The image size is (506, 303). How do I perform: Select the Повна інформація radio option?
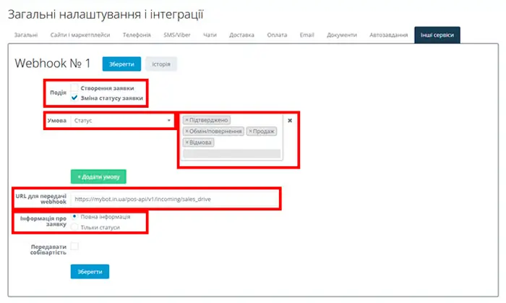(74, 216)
